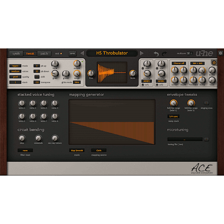224x224 pixels.
Task: Click the oscilloscope Freq knob
Action: coord(91,73)
